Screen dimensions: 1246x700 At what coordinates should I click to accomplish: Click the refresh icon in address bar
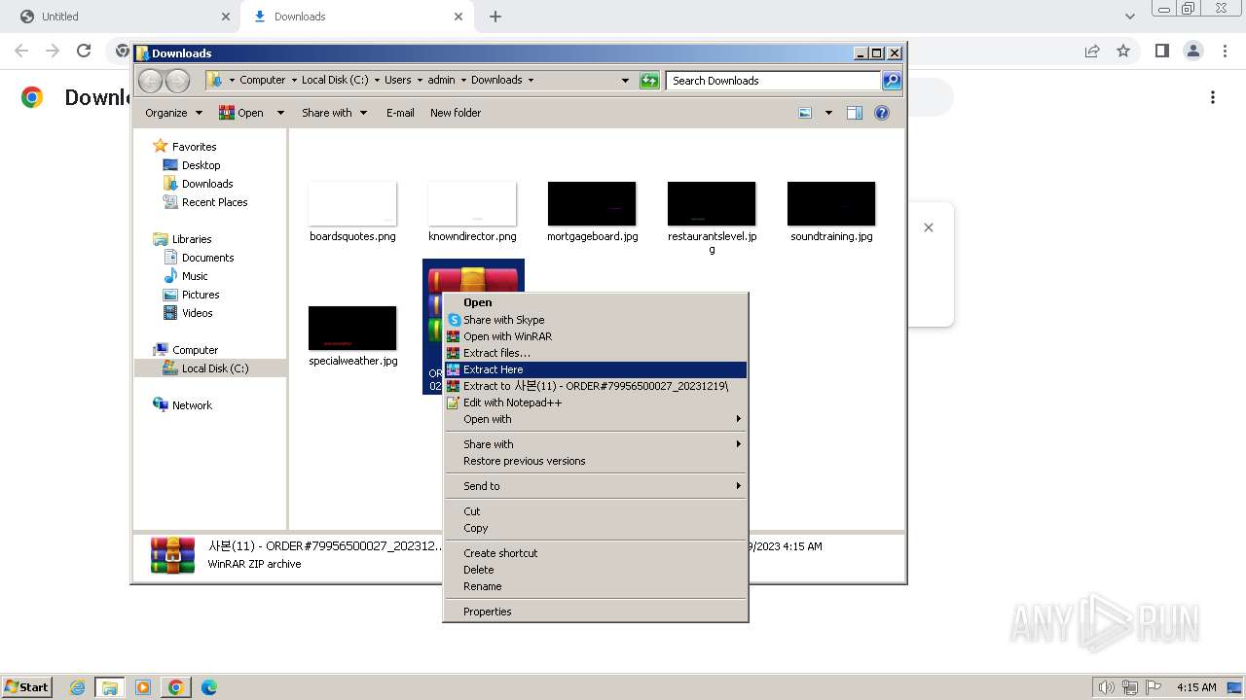point(649,81)
